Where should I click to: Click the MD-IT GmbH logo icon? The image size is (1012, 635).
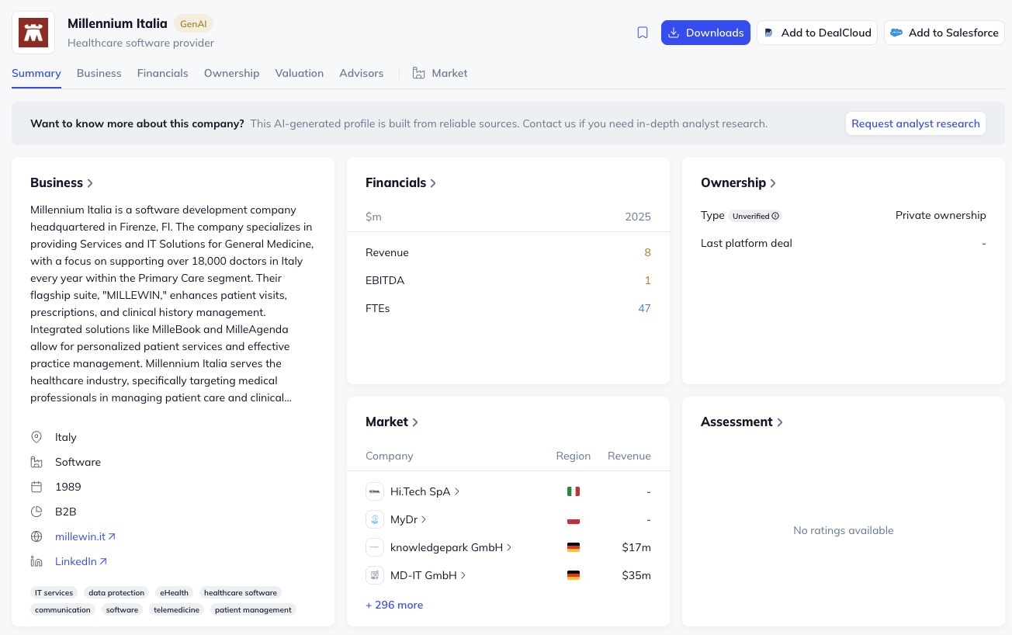point(375,575)
